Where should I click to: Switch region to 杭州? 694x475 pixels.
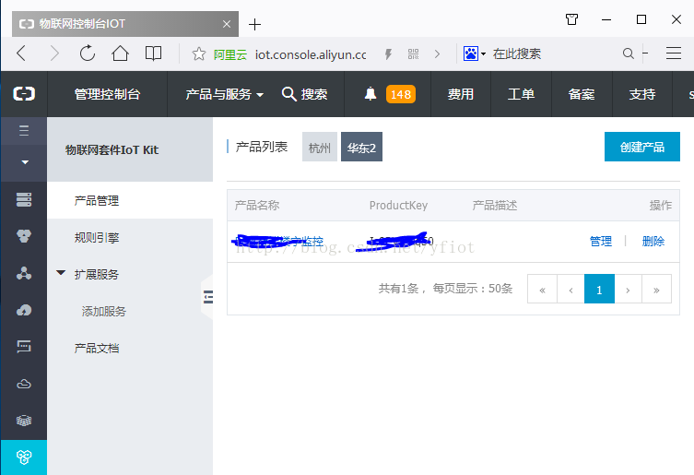pyautogui.click(x=320, y=147)
